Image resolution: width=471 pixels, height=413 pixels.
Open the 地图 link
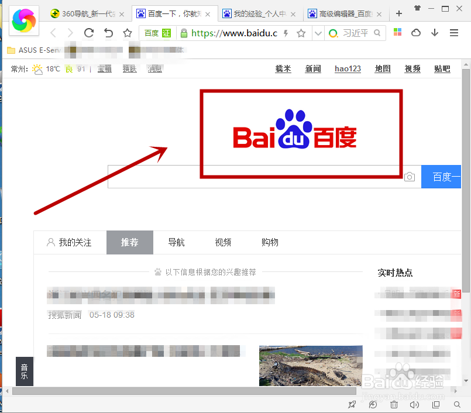tap(383, 69)
